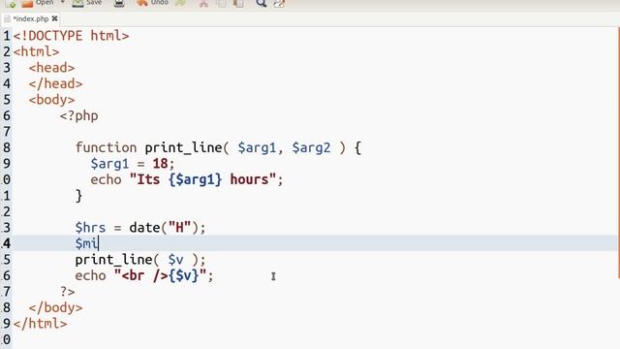The width and height of the screenshot is (620, 349).
Task: Click the opening <body> tag
Action: tap(51, 100)
